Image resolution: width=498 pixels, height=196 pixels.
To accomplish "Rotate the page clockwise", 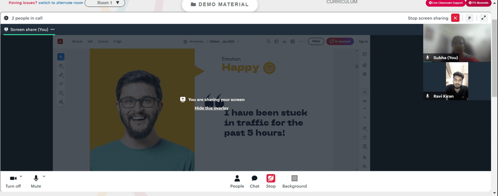I will pyautogui.click(x=365, y=137).
